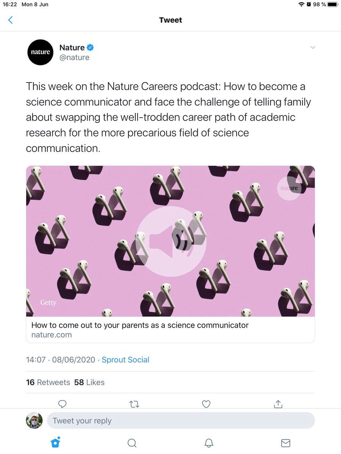The height and width of the screenshot is (454, 341).
Task: Open the share tweet icon
Action: (x=278, y=404)
